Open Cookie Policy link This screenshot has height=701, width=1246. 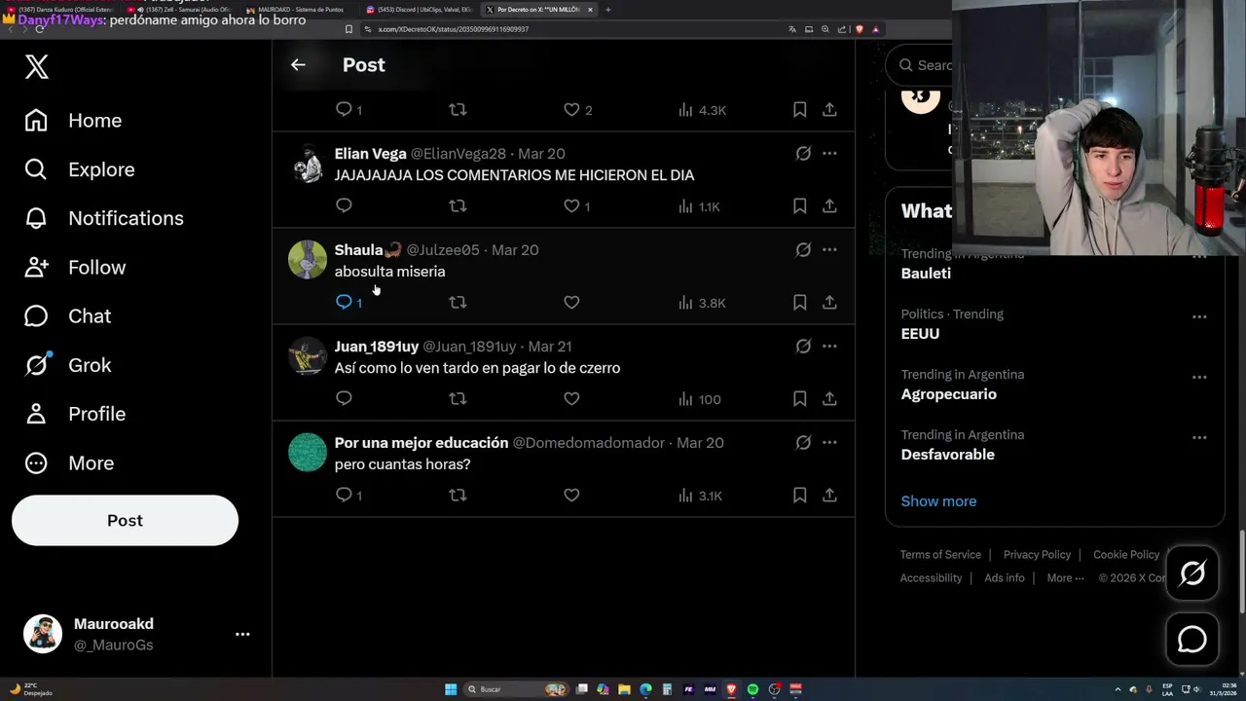pyautogui.click(x=1126, y=554)
